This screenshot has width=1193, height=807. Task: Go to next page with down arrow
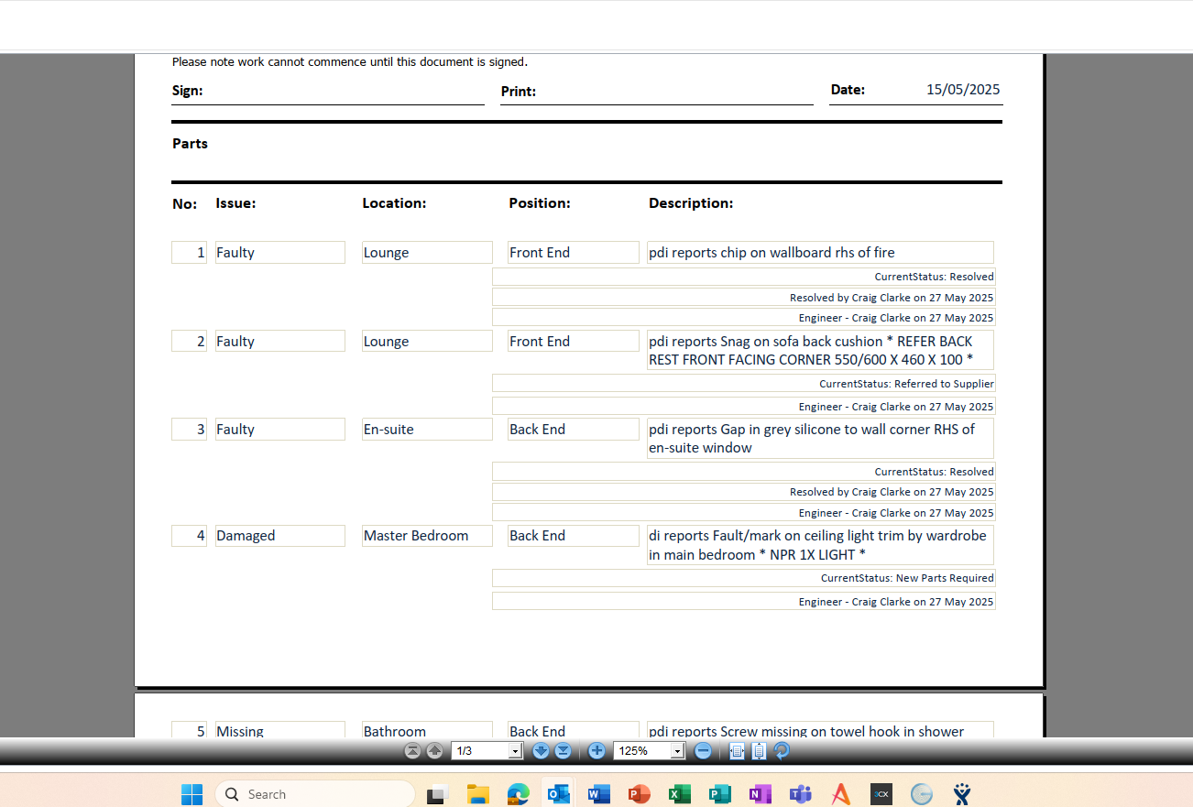[541, 751]
